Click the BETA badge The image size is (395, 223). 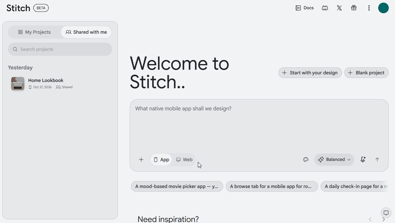(x=41, y=8)
